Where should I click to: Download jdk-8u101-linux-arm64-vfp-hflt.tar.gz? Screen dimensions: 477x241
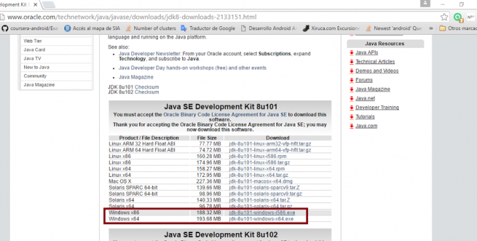[x=270, y=150]
